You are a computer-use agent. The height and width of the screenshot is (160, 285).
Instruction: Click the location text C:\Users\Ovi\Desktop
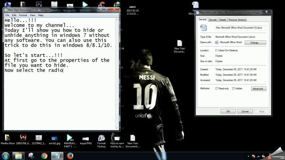click(x=227, y=50)
